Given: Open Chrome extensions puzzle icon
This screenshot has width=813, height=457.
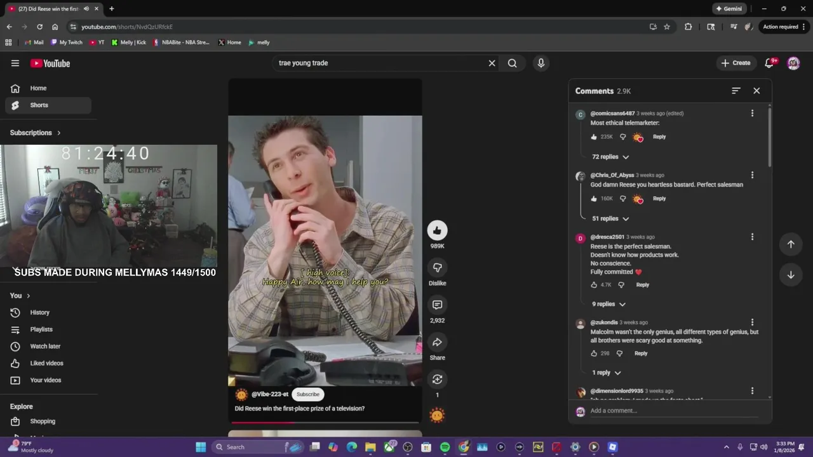Looking at the screenshot, I should (688, 27).
